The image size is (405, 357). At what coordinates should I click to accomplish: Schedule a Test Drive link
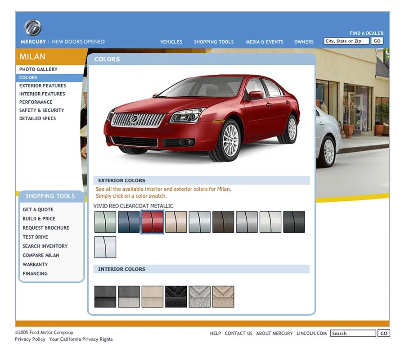36,237
